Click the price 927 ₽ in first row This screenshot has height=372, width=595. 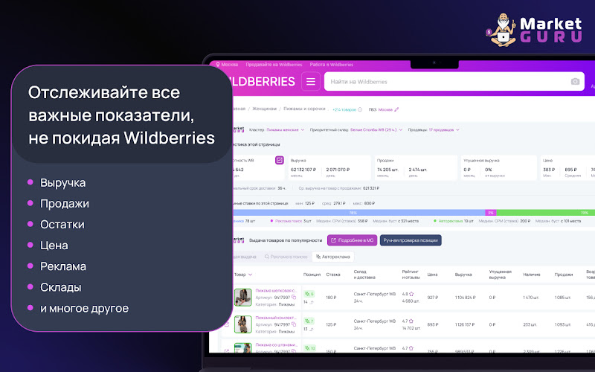tap(433, 298)
